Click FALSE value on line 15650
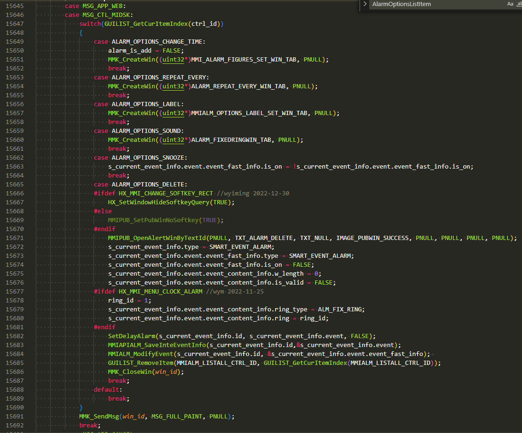 172,51
